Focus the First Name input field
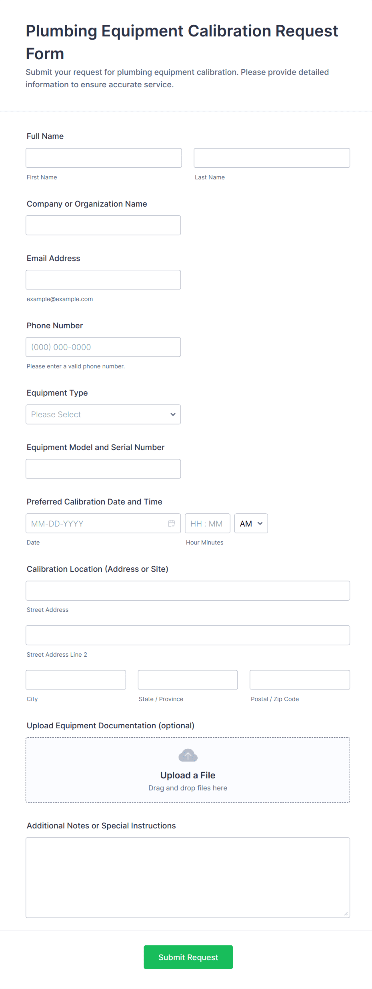Image resolution: width=372 pixels, height=989 pixels. [103, 158]
